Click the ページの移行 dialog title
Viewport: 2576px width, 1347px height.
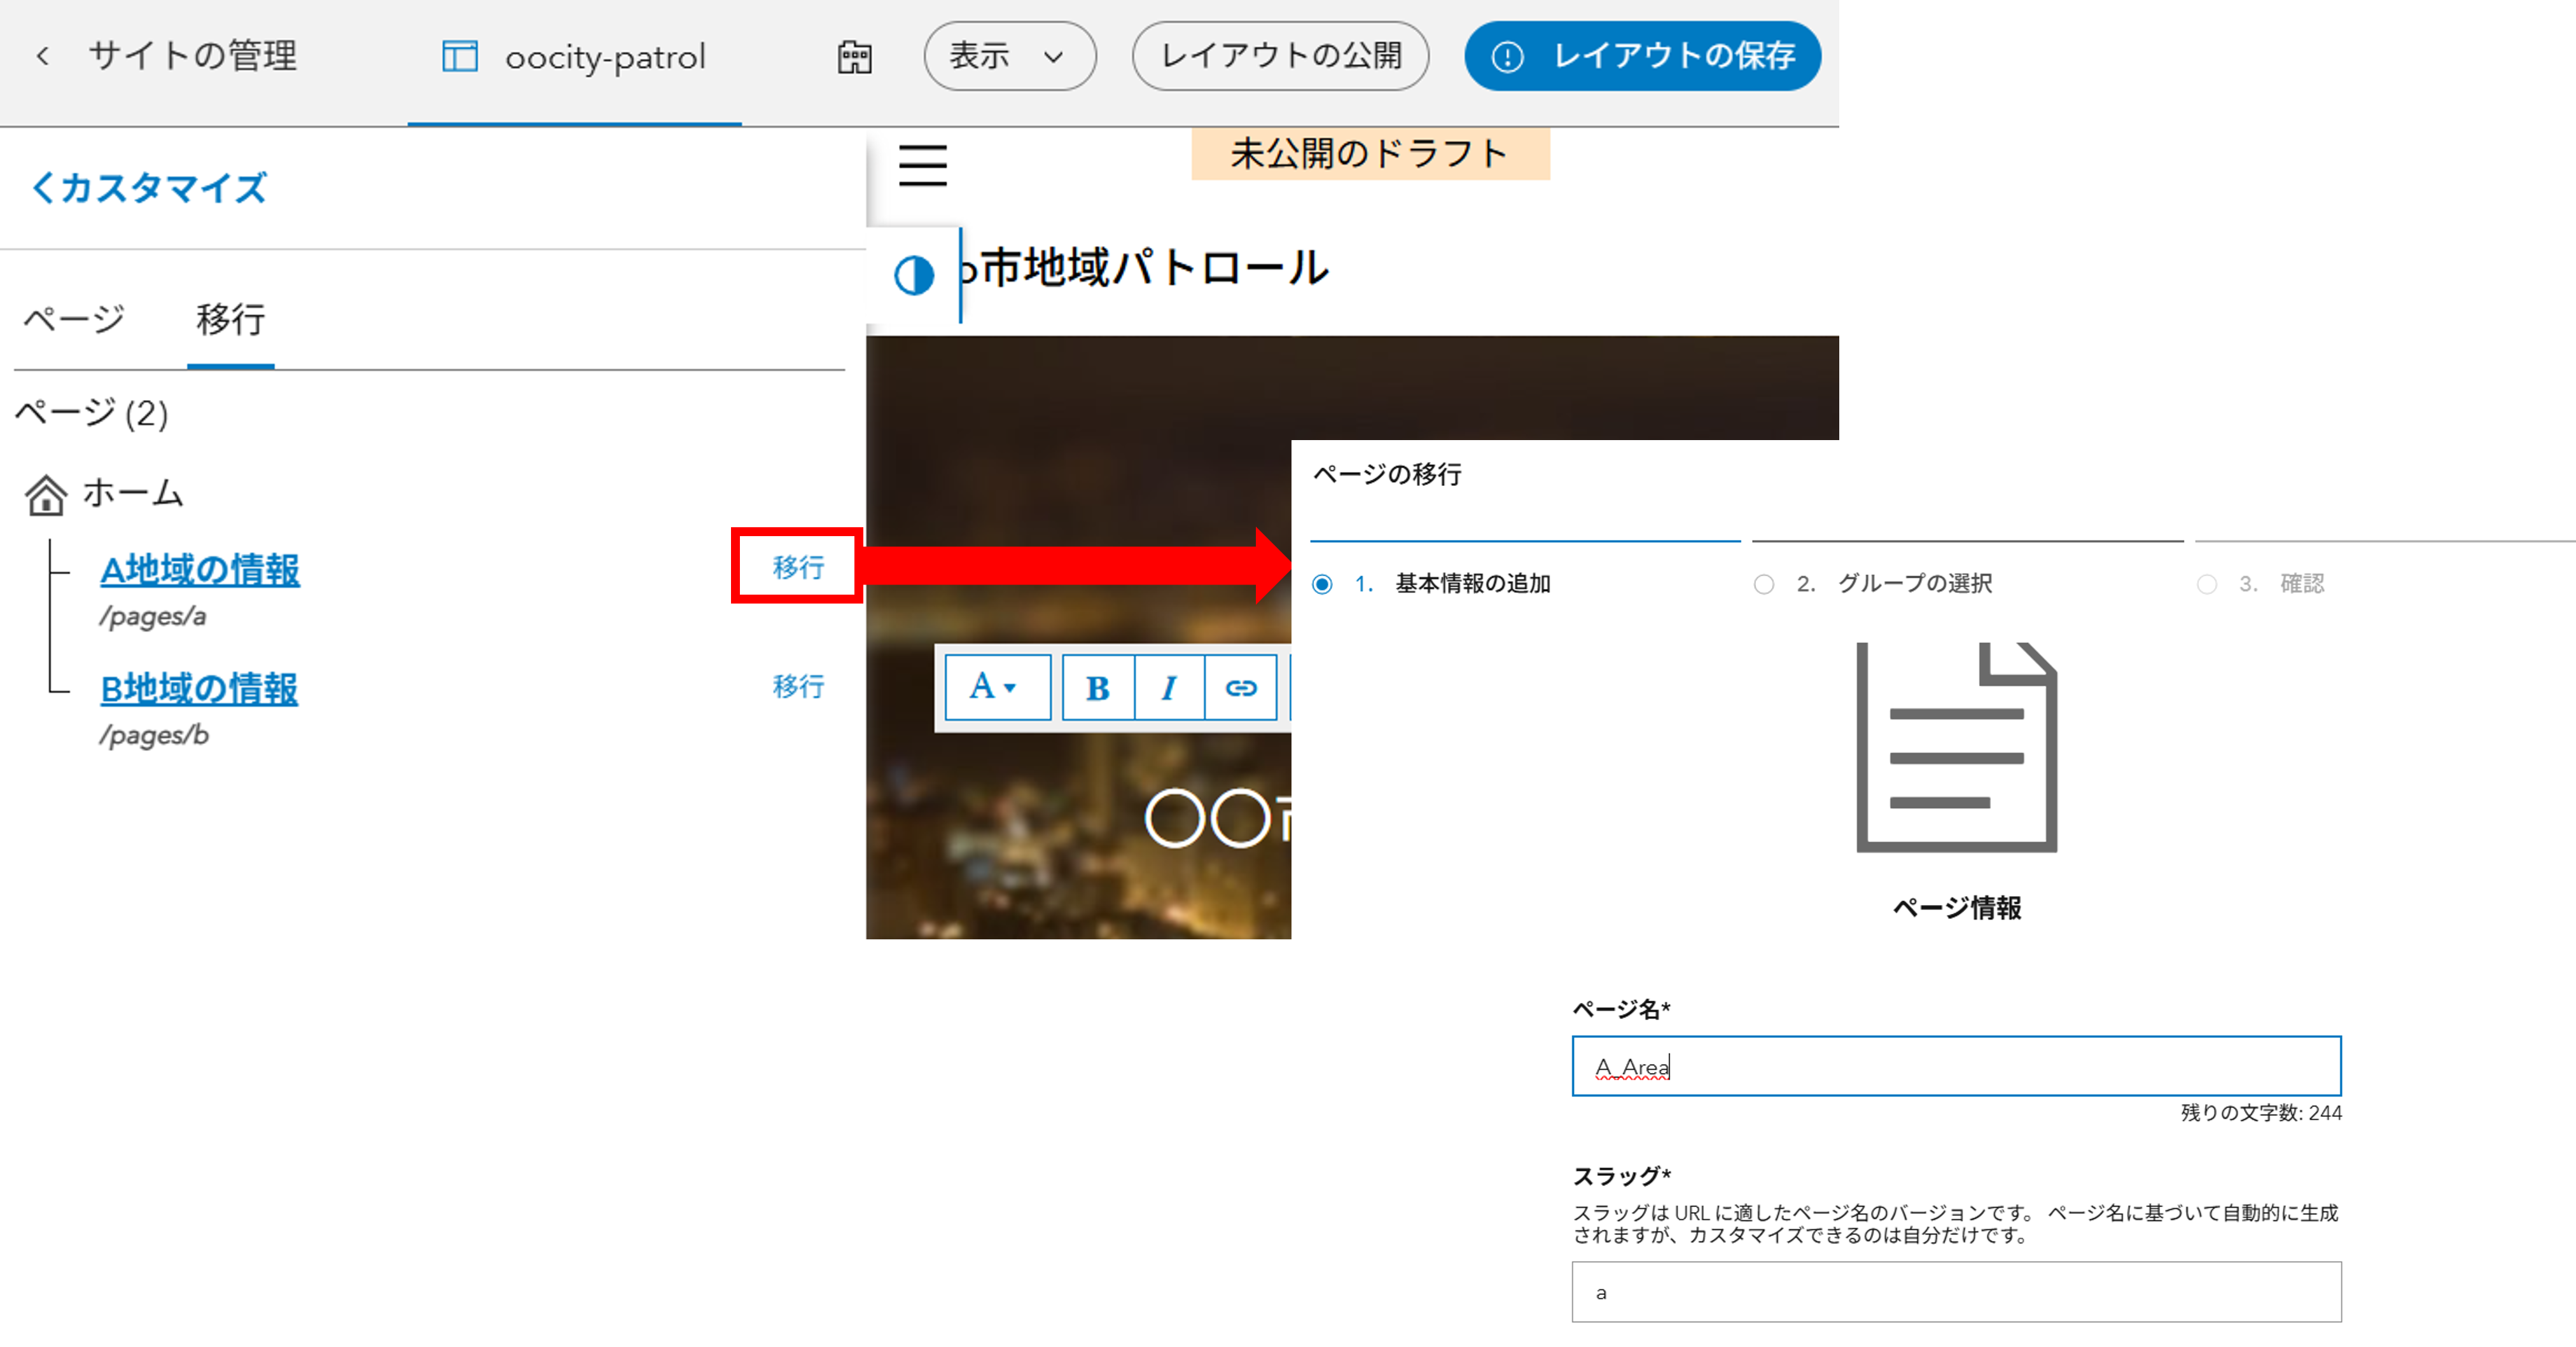coord(1387,474)
